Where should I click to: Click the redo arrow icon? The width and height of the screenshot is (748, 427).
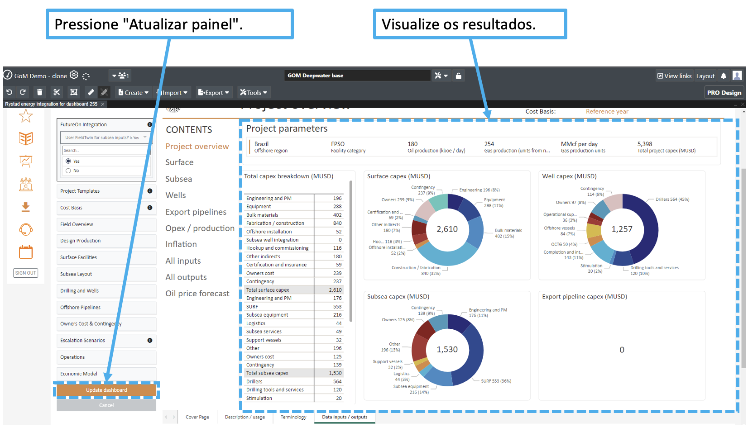pyautogui.click(x=23, y=92)
